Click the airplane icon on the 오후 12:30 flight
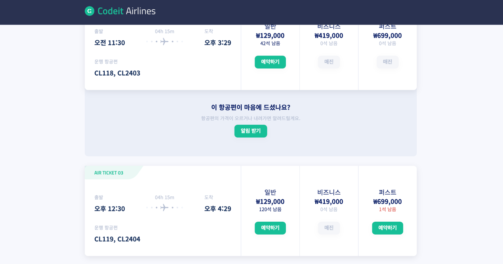The image size is (503, 264). click(164, 207)
